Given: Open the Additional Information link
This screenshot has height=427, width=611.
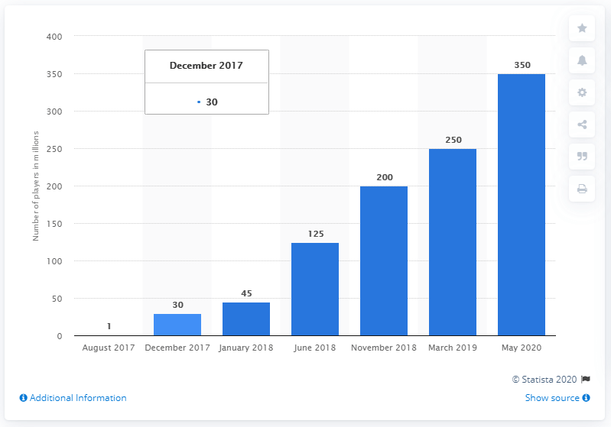Looking at the screenshot, I should click(78, 398).
